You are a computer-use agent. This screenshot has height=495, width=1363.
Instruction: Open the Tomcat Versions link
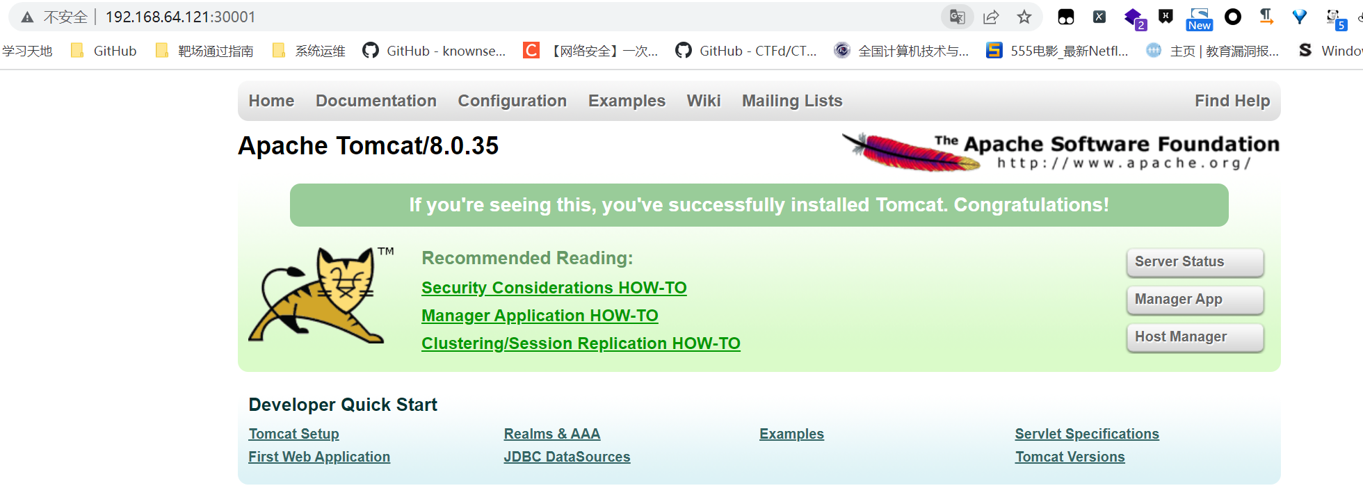pyautogui.click(x=1070, y=457)
